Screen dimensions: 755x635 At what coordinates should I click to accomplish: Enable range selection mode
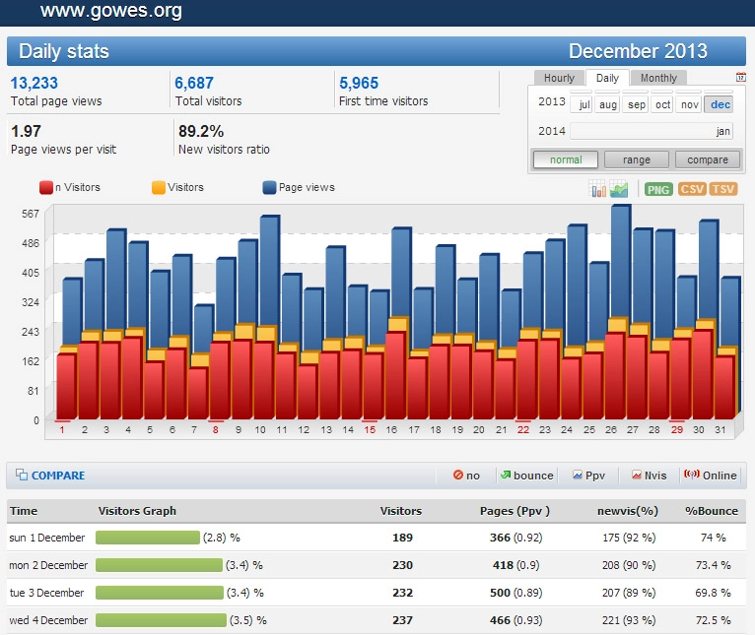(636, 159)
